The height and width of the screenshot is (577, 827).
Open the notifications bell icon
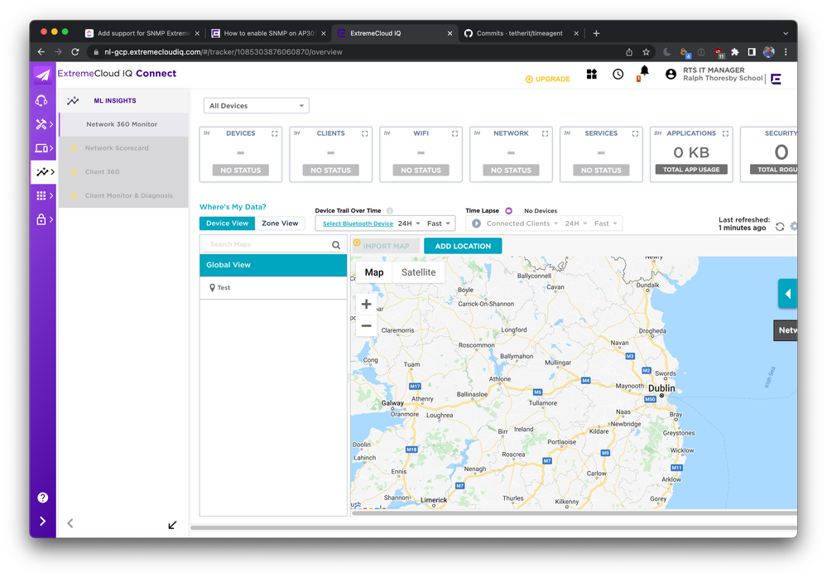pos(643,72)
